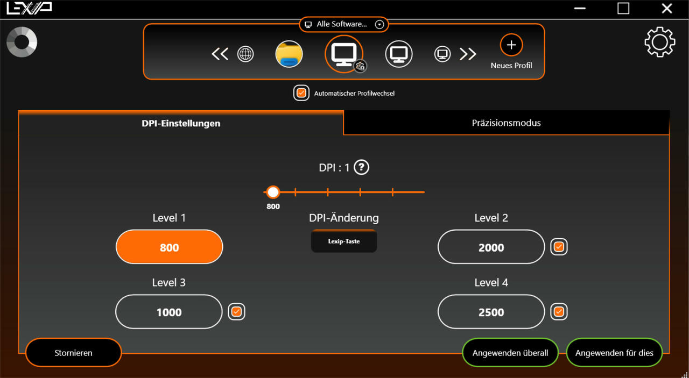Click the right end of the DPI slider track

[424, 192]
